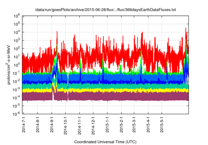Click the 10^-1 y-axis tick label
The height and width of the screenshot is (145, 208).
click(16, 73)
